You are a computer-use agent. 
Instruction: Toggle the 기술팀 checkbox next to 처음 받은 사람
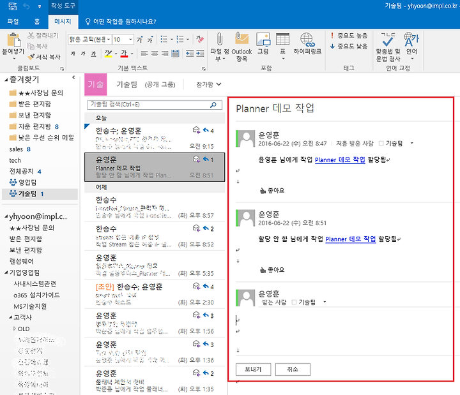tap(381, 144)
